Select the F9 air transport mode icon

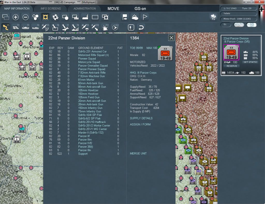85,27
